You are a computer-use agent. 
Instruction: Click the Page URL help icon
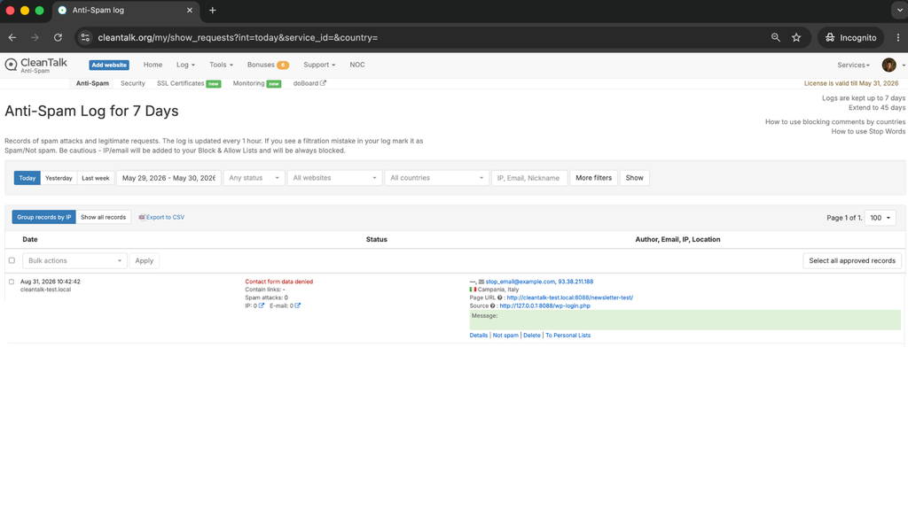pos(500,297)
